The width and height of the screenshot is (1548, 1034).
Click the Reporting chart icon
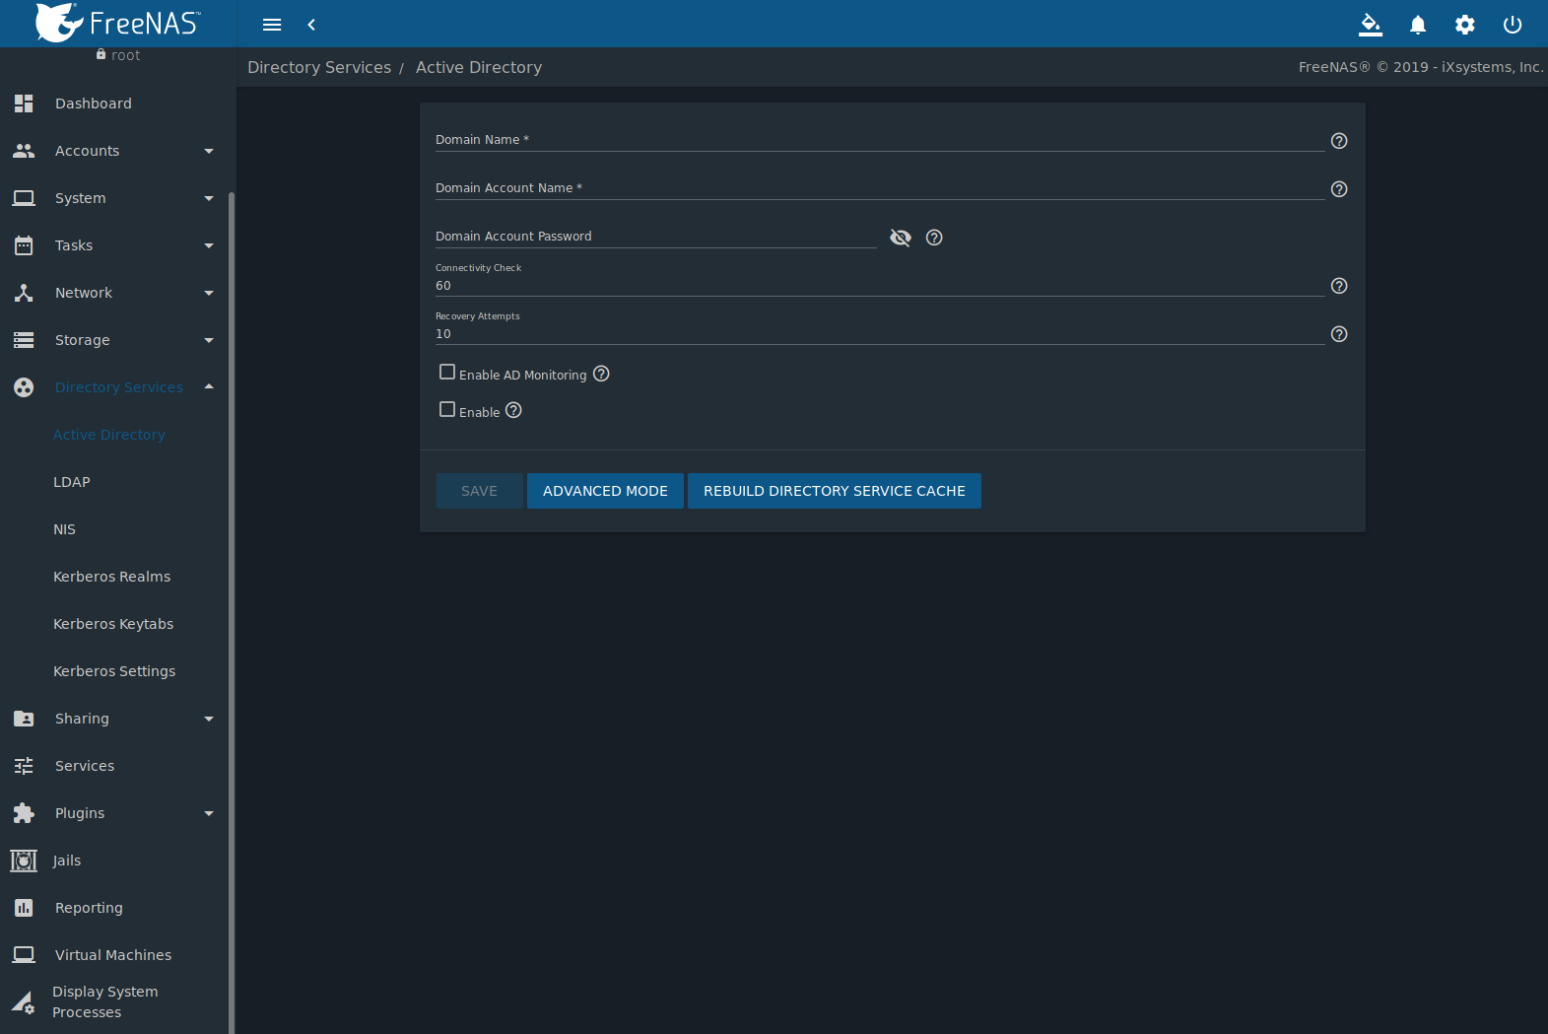click(24, 908)
